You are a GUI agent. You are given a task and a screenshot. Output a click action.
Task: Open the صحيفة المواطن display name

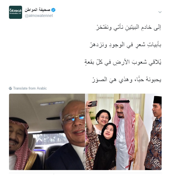(x=37, y=10)
